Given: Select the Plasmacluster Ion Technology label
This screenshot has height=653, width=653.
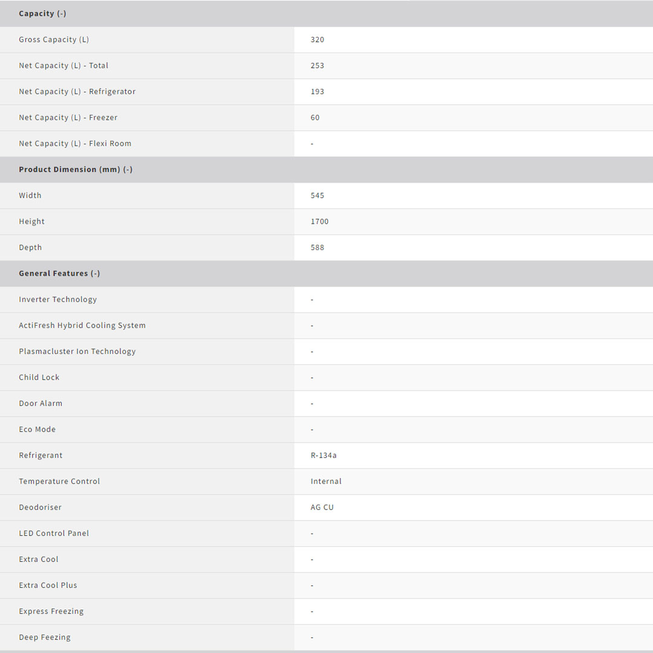Looking at the screenshot, I should (x=77, y=351).
